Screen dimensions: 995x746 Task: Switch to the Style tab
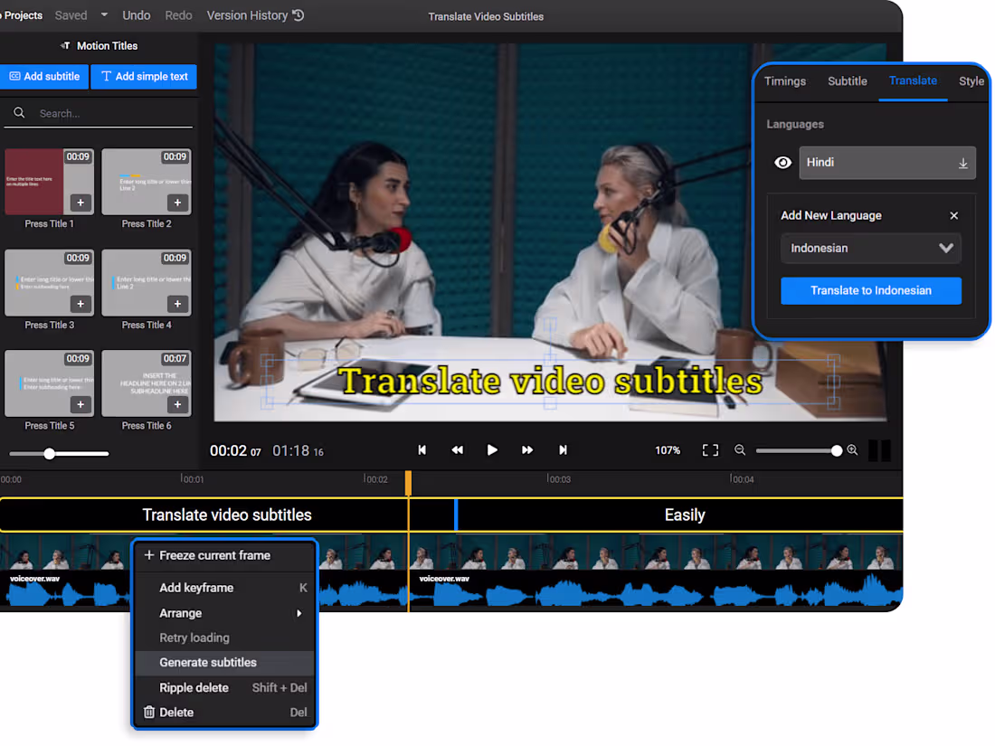click(971, 80)
